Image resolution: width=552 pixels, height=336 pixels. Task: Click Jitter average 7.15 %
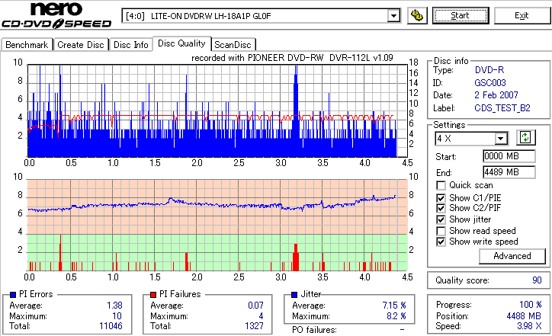[394, 306]
